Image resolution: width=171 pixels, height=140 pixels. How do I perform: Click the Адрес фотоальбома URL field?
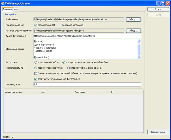tap(87, 36)
